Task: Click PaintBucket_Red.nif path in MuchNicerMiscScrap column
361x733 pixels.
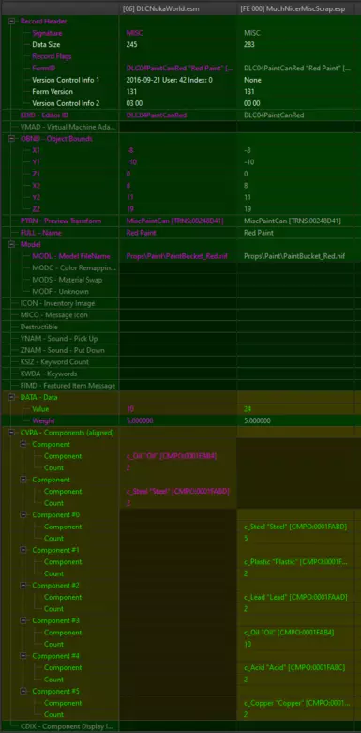Action: (294, 256)
